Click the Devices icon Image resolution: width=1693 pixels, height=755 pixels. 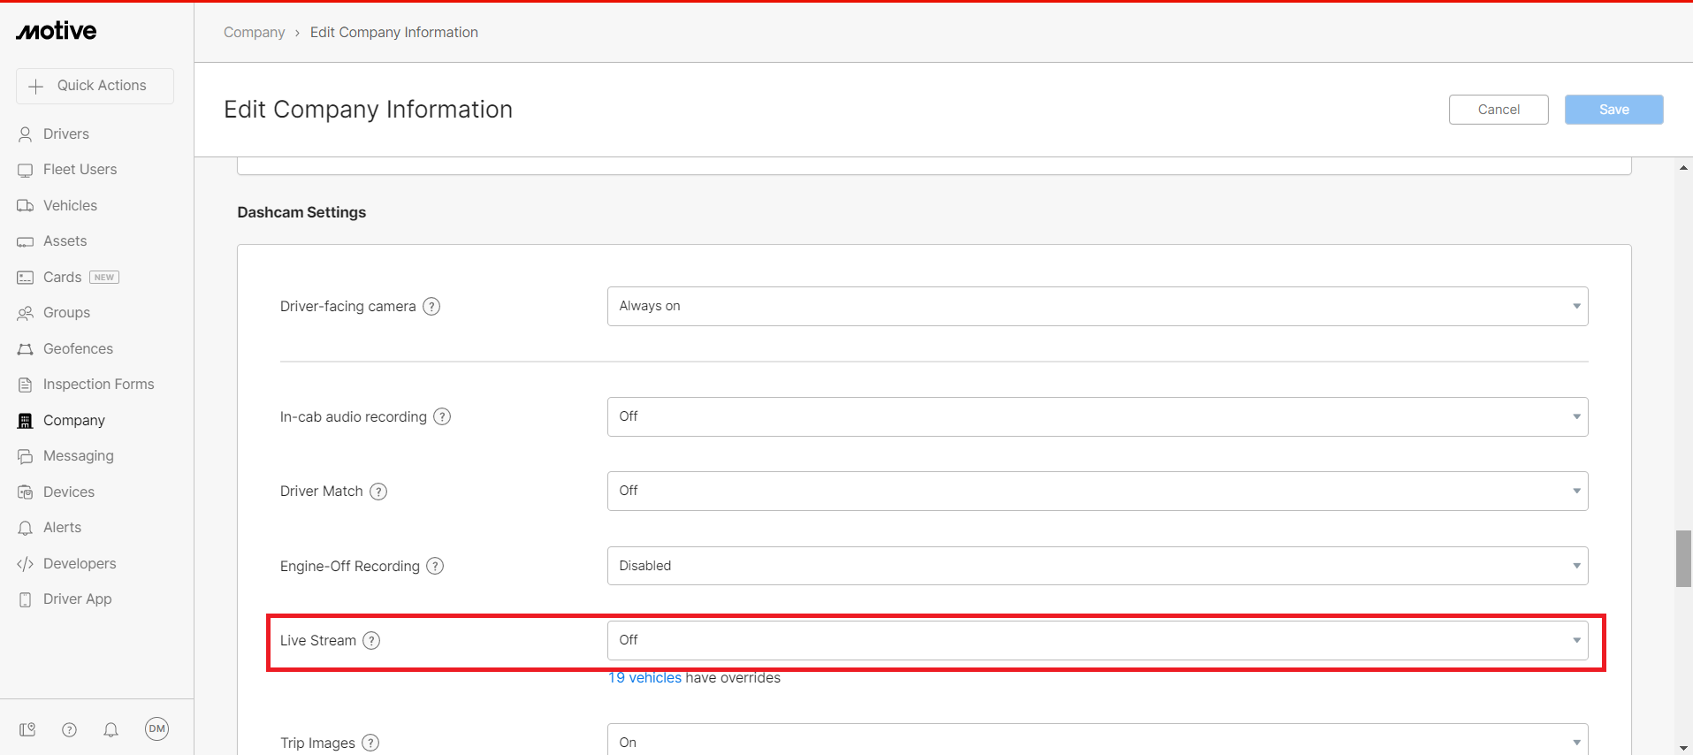click(x=26, y=492)
